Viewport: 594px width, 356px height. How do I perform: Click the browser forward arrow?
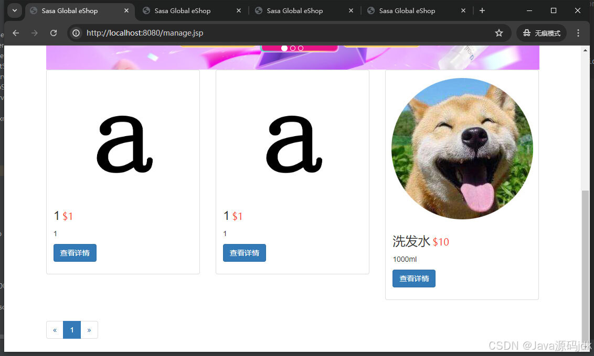(35, 32)
